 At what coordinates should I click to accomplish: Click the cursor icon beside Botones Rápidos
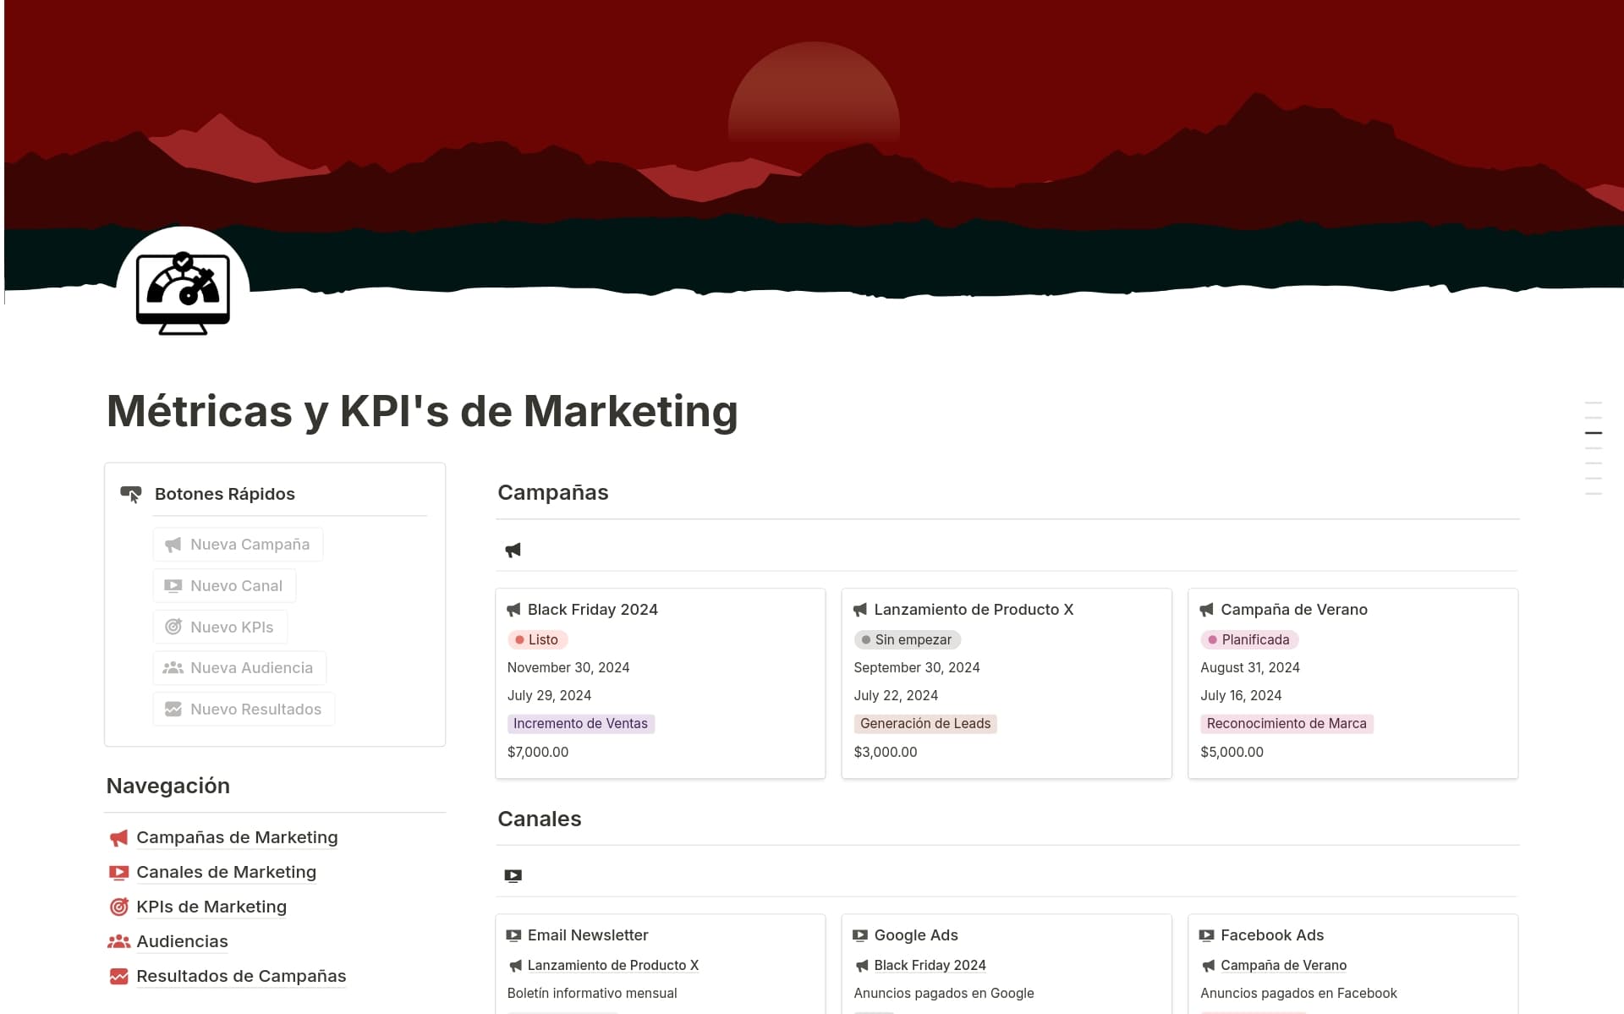coord(131,494)
